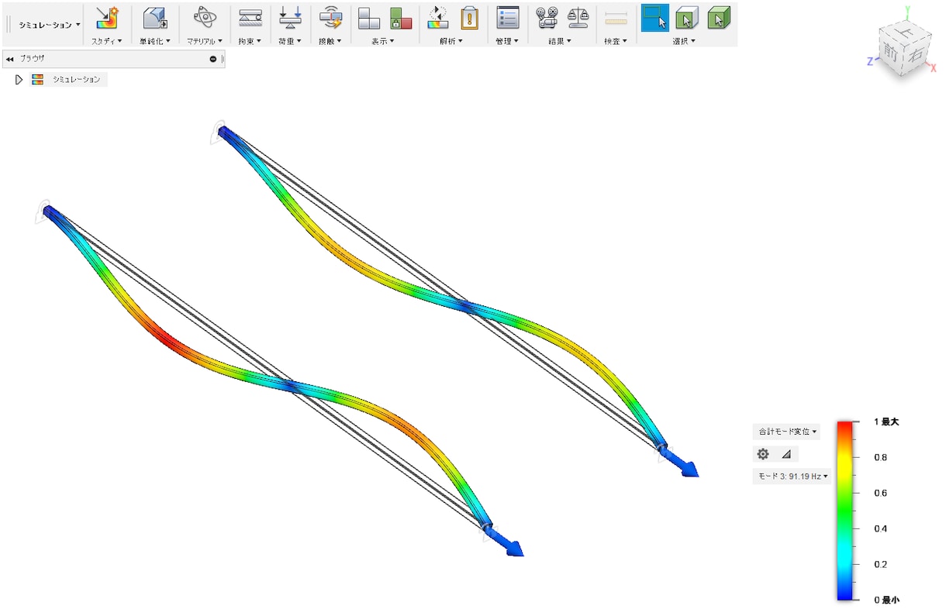Open the 合計モード変位 result type dropdown

(786, 432)
